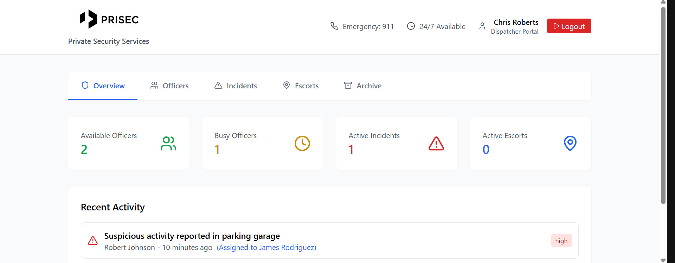This screenshot has height=263, width=675.
Task: Switch to the Officers tab
Action: click(169, 86)
